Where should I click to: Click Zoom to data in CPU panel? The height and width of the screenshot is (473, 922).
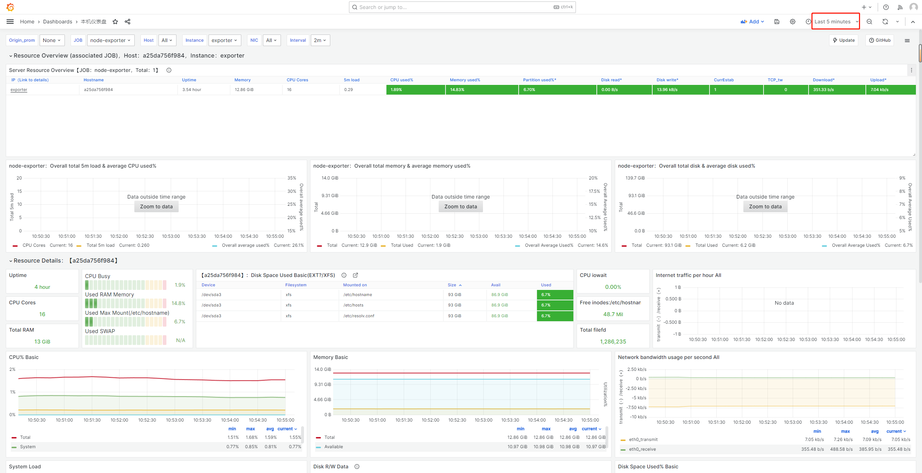click(x=156, y=206)
